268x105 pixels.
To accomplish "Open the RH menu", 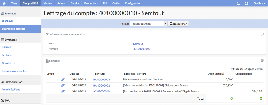I will click(105, 3).
